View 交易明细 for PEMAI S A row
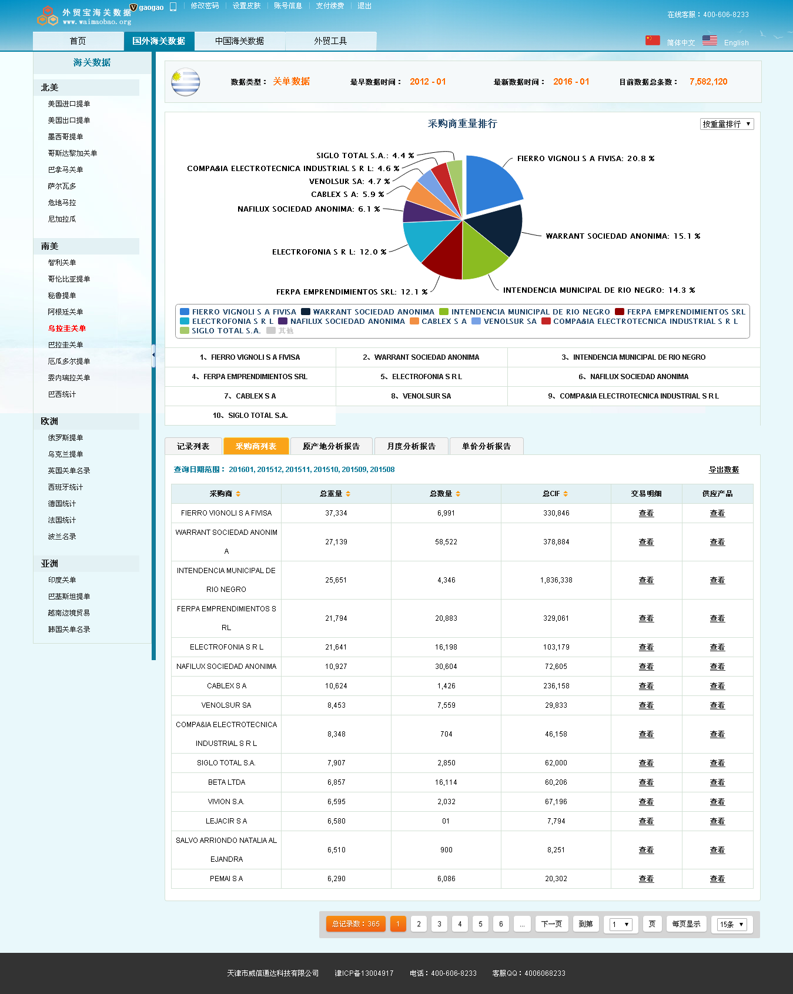The image size is (793, 994). click(x=646, y=879)
